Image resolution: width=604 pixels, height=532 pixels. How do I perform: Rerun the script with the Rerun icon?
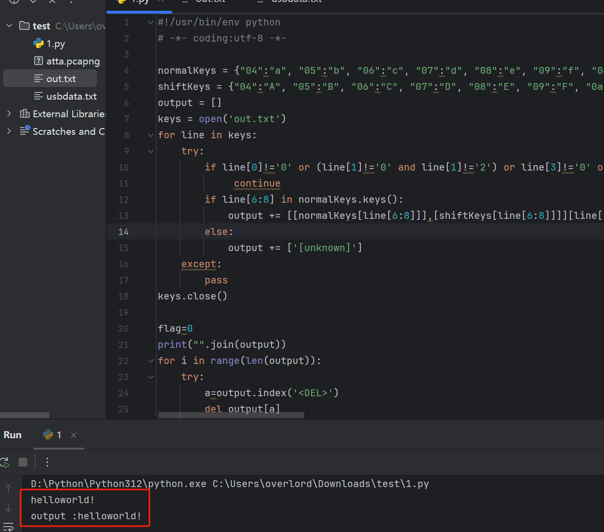click(x=5, y=462)
